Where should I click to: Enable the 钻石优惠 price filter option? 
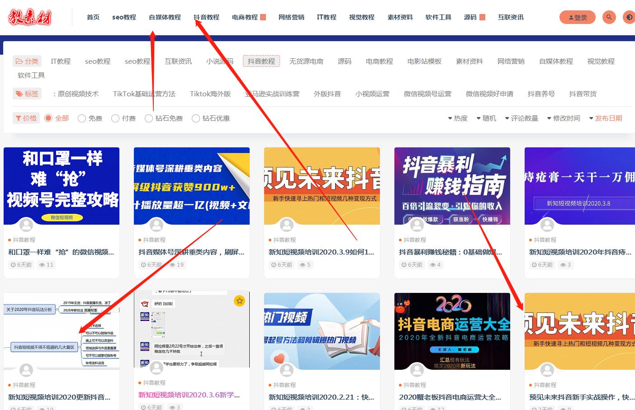pos(196,118)
